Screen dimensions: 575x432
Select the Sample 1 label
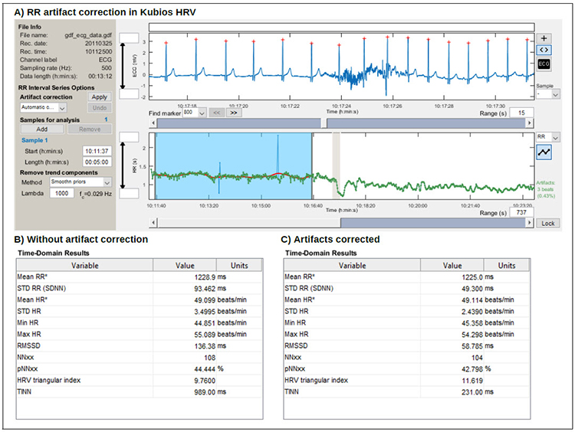[x=34, y=140]
